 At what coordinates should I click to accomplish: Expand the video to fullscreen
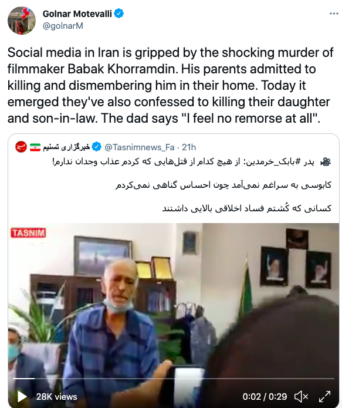324,396
